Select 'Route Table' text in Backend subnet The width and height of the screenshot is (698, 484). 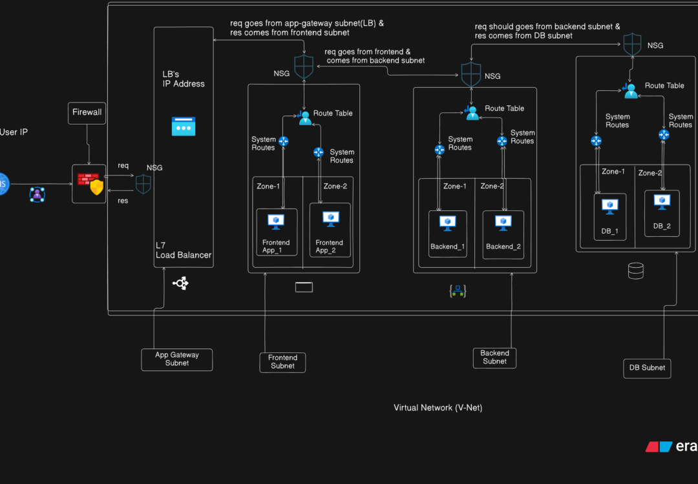[504, 108]
